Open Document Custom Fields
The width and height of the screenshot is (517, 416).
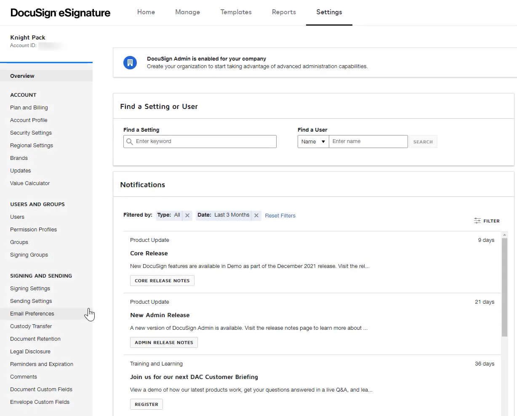[41, 390]
